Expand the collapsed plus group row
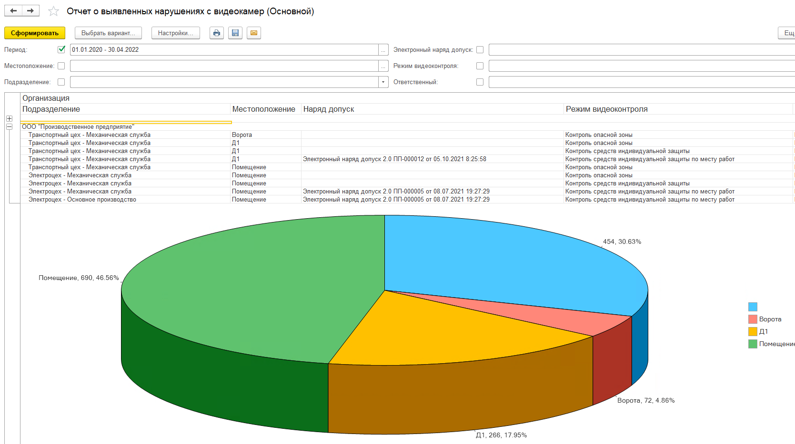The height and width of the screenshot is (444, 795). point(9,118)
